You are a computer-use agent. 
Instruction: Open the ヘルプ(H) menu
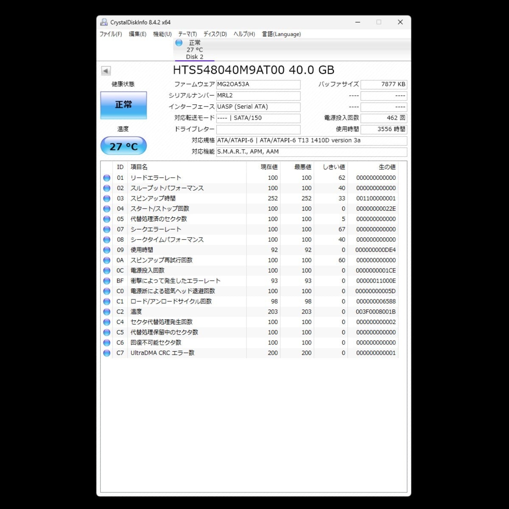(x=244, y=34)
